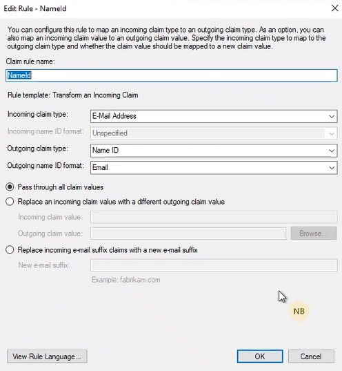Click the Outgoing claim type chevron arrow

332,151
